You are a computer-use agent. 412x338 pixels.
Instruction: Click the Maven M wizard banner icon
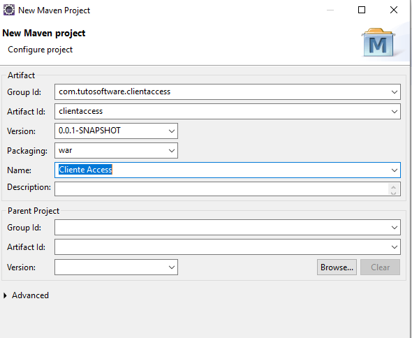[x=378, y=43]
